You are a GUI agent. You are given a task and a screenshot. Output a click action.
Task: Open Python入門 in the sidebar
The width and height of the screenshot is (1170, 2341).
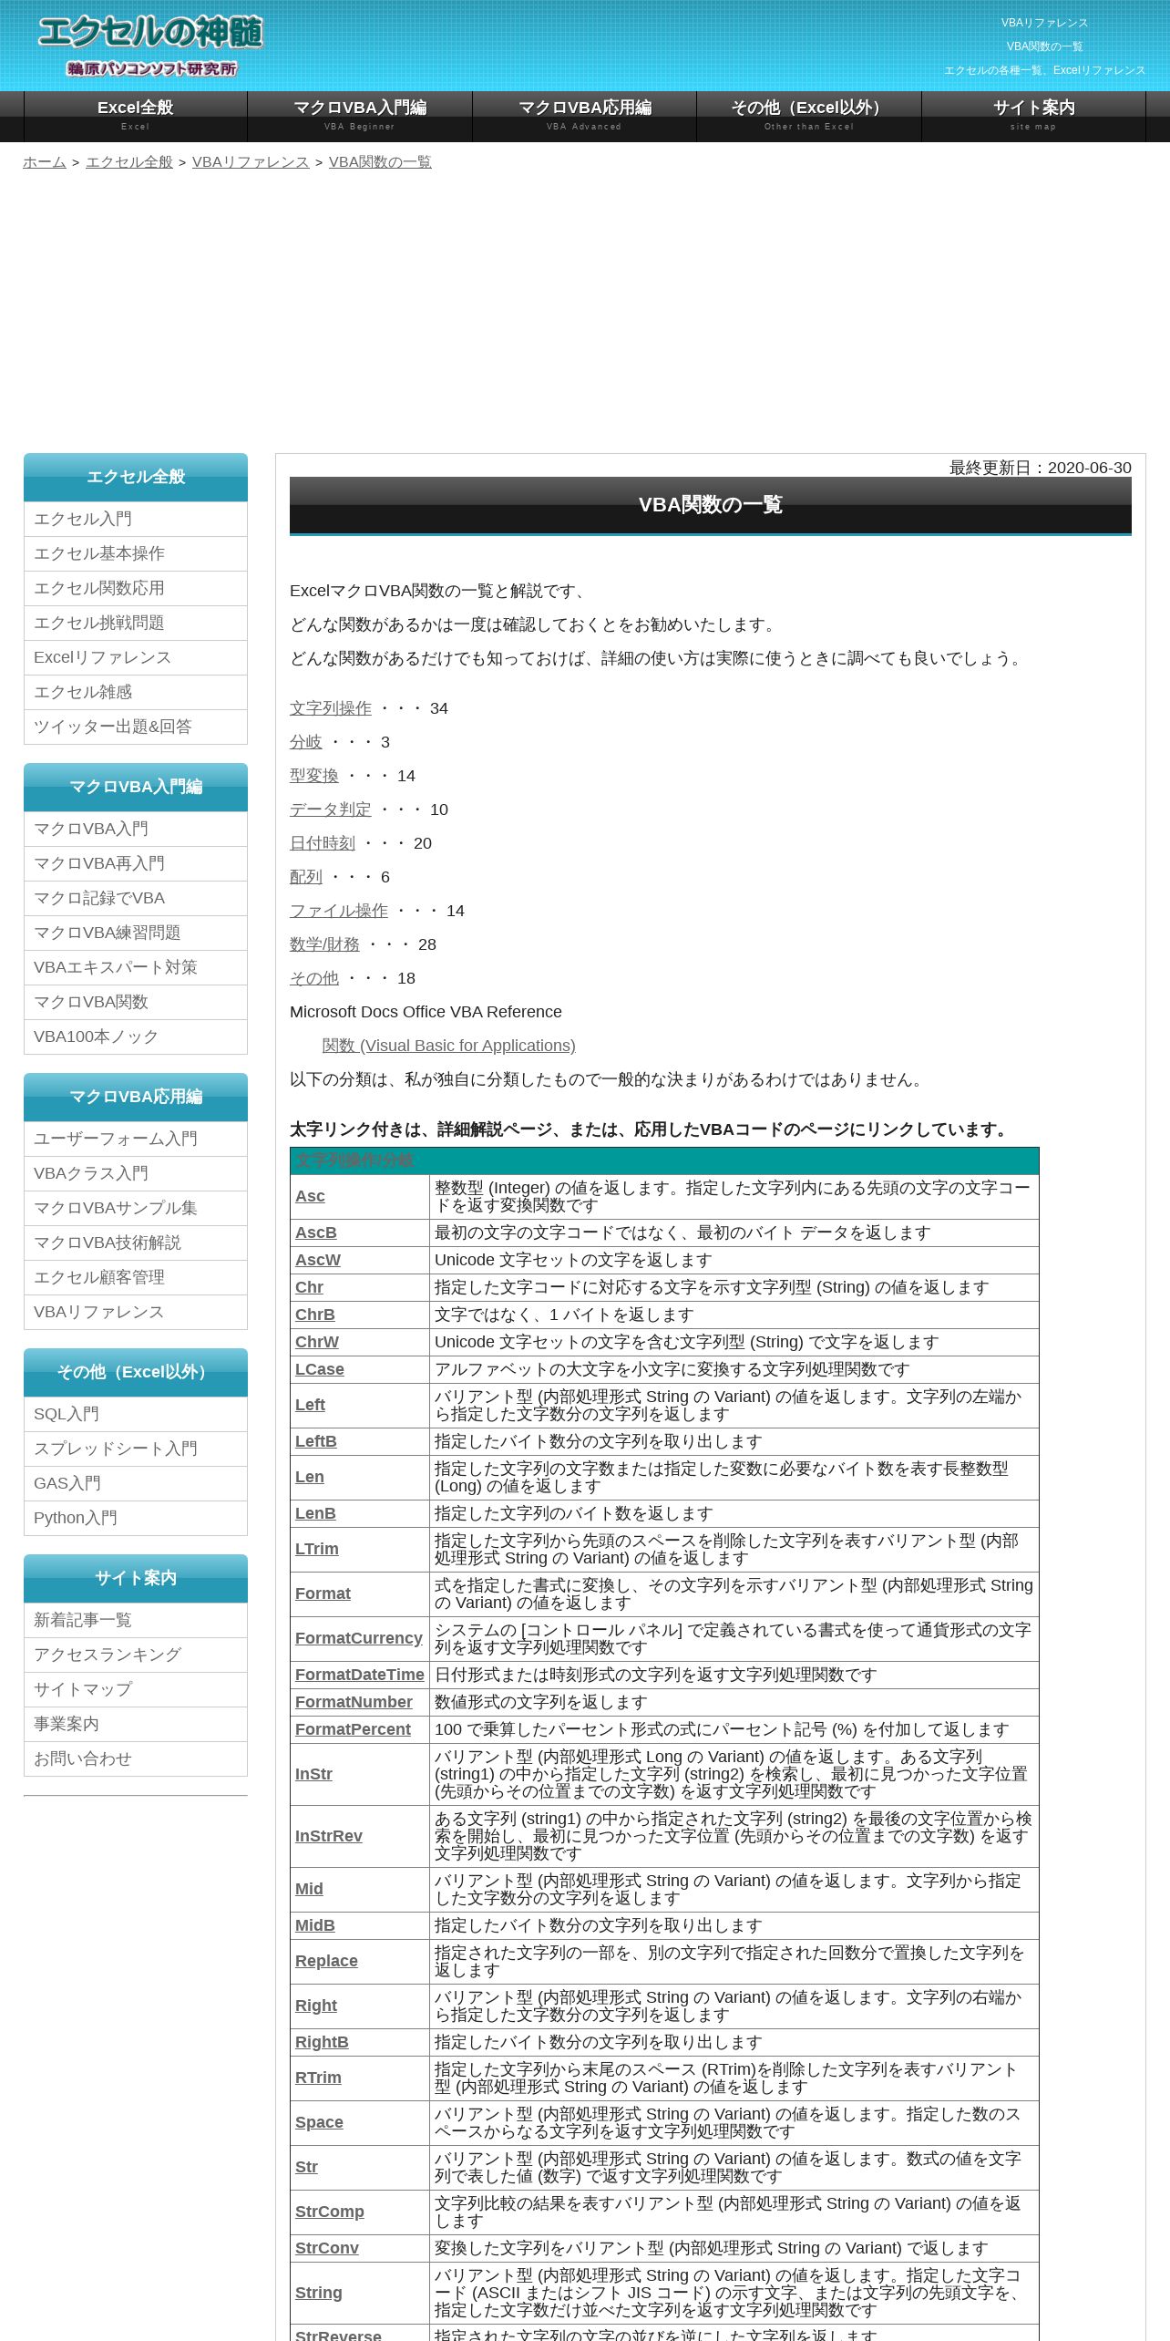click(x=136, y=1518)
